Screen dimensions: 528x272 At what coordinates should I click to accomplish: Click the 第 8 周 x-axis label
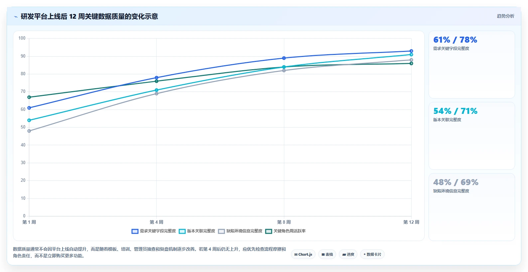tap(284, 222)
